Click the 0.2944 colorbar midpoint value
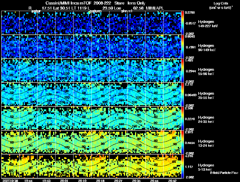Screen dimensions: 240x182 [191, 71]
